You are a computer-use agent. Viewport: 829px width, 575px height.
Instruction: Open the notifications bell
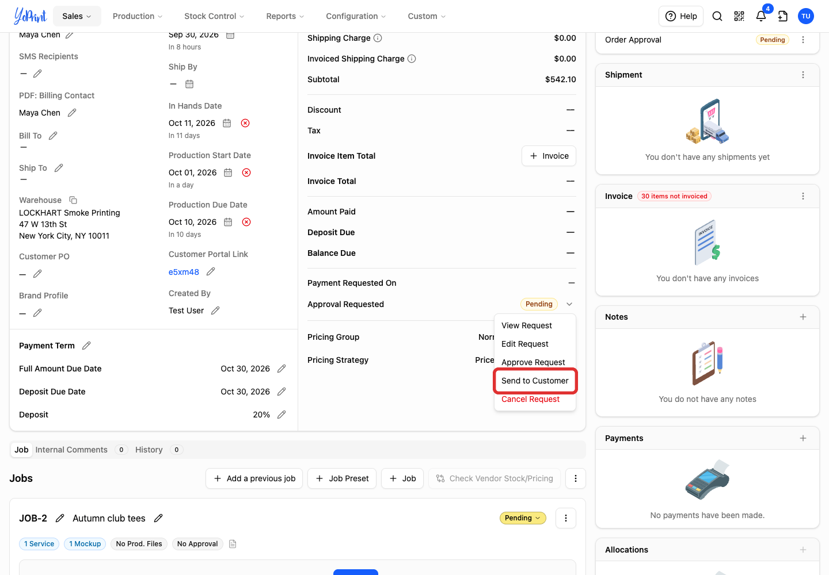click(761, 16)
